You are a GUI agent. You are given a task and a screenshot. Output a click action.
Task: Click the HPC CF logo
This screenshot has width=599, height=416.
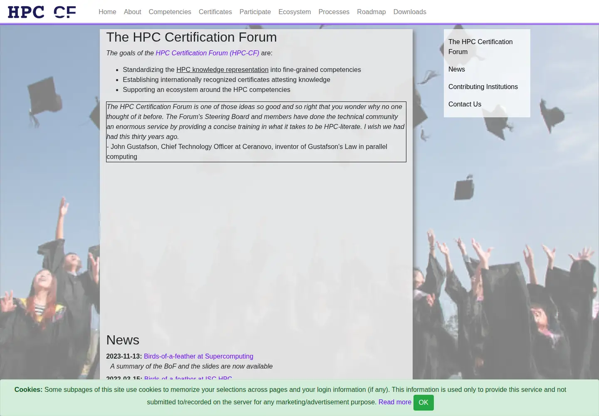point(42,12)
